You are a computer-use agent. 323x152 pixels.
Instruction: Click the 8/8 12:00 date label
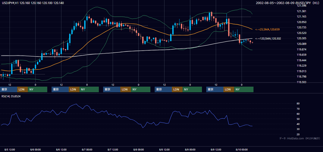tap(165, 150)
